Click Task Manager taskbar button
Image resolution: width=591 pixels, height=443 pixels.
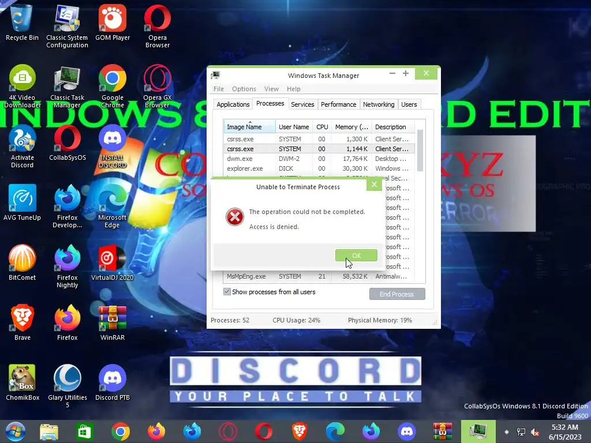478,431
